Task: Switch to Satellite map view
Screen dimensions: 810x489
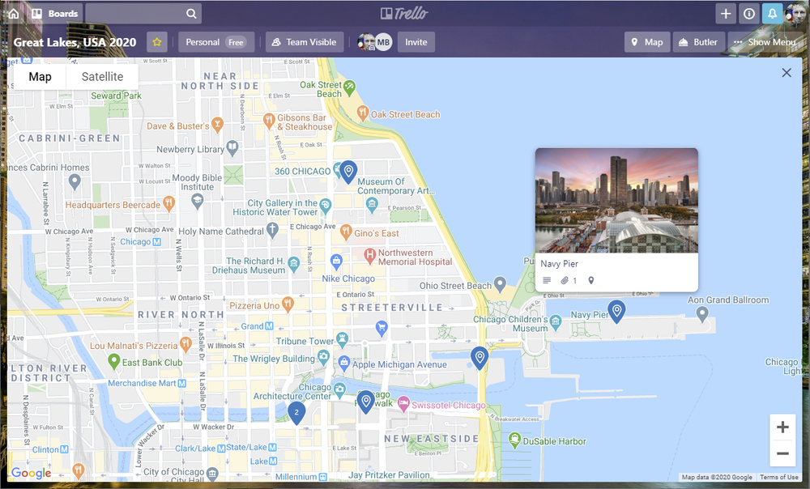Action: (x=102, y=76)
